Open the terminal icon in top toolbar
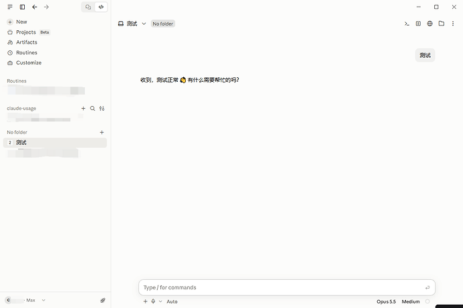The width and height of the screenshot is (463, 308). (407, 23)
